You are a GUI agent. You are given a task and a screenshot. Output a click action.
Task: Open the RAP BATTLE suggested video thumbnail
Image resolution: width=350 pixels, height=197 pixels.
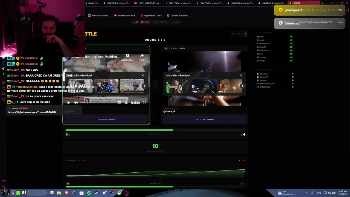(x=80, y=86)
